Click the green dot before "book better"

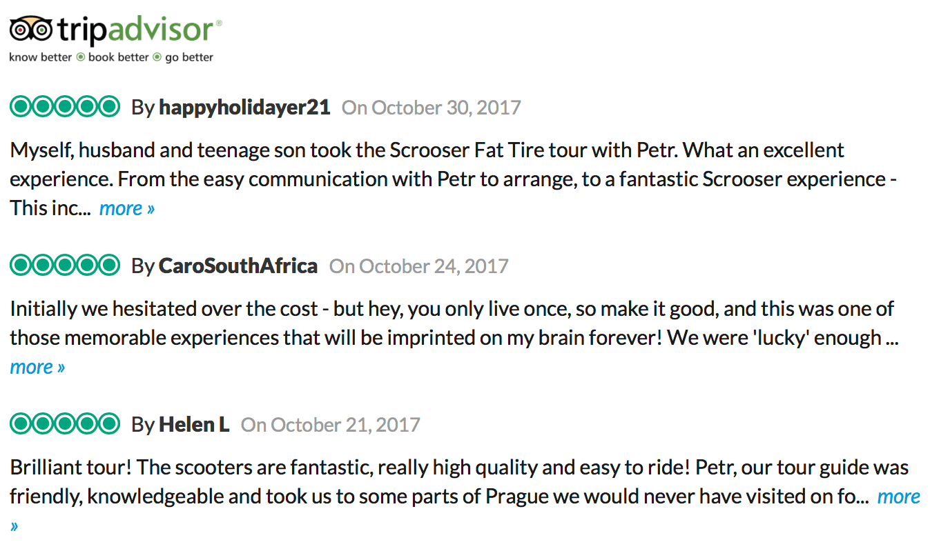point(80,57)
